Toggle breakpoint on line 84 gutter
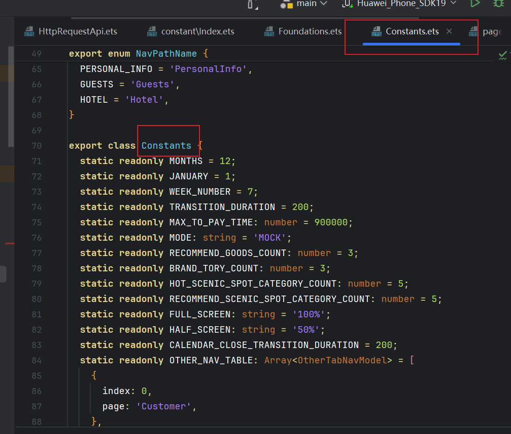Image resolution: width=511 pixels, height=434 pixels. [36, 360]
